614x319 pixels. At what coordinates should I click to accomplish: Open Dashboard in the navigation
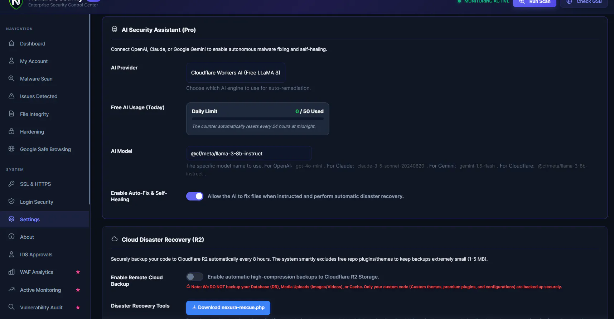click(x=44, y=44)
